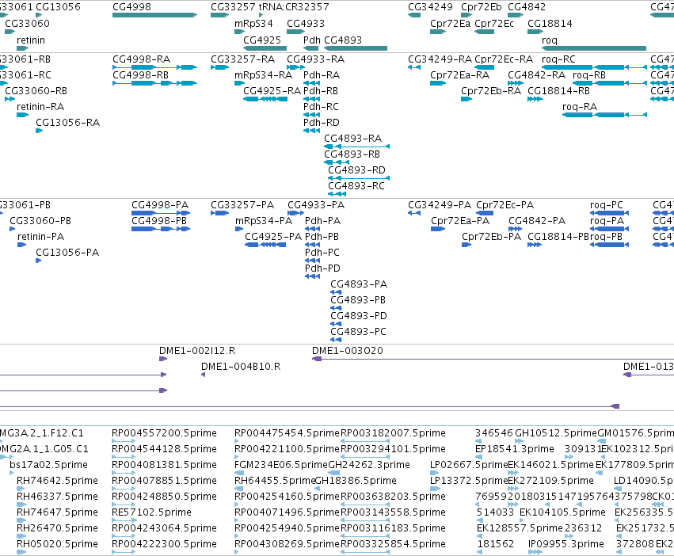Select the Pdh-PD protein label
Viewport: 674px width, 556px height.
click(322, 268)
